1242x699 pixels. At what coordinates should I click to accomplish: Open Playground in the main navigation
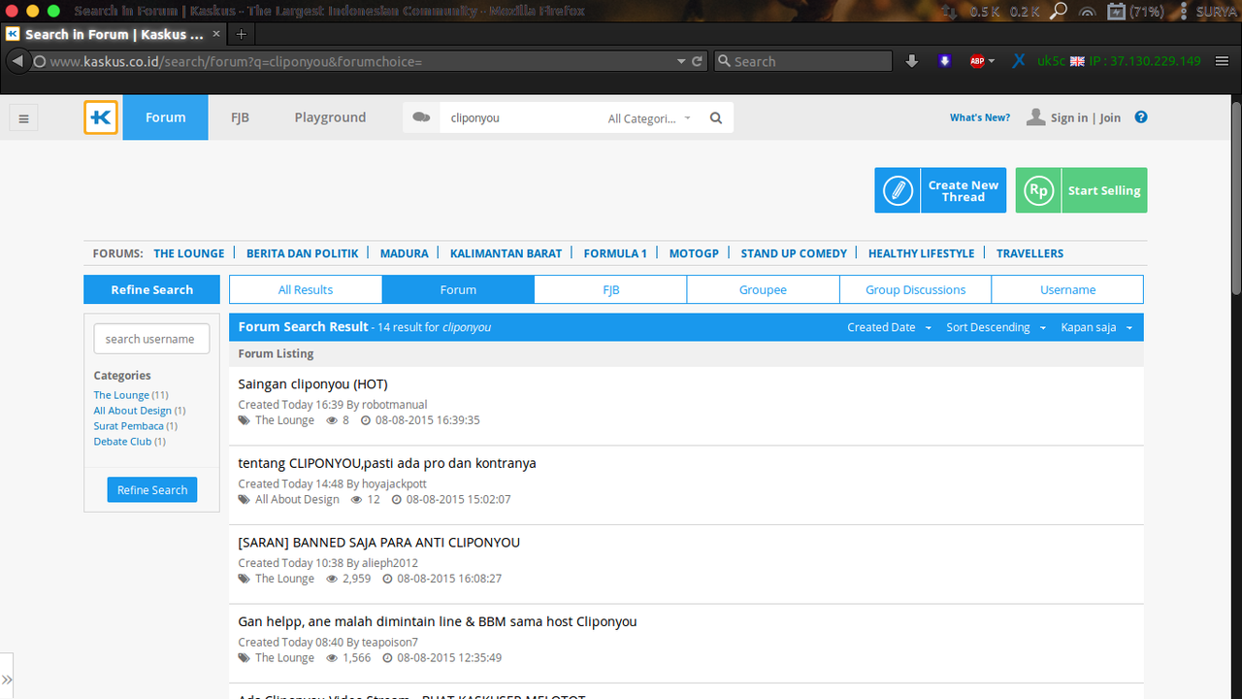pos(330,117)
